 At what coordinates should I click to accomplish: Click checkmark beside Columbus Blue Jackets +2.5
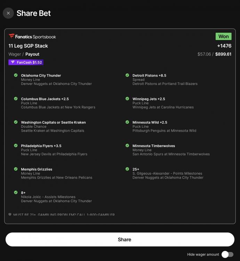(16, 98)
